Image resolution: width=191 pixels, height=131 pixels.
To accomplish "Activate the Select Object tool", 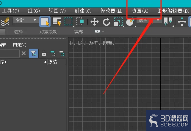I will point(45,22).
